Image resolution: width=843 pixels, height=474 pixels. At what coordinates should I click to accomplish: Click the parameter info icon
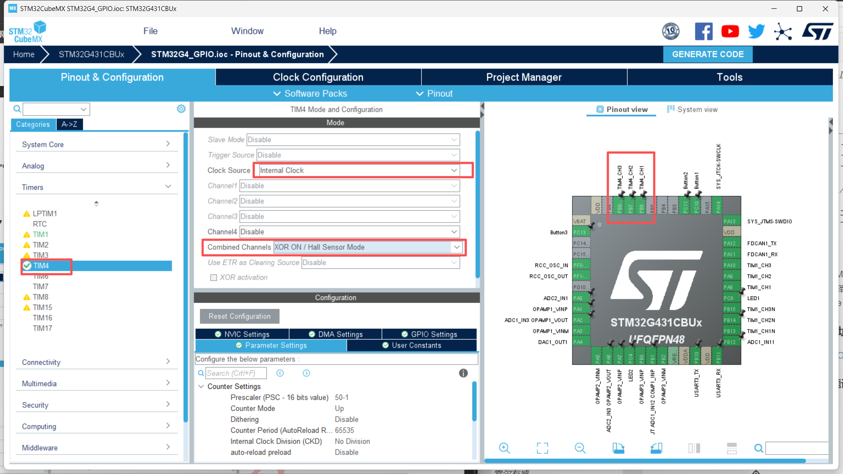[463, 373]
